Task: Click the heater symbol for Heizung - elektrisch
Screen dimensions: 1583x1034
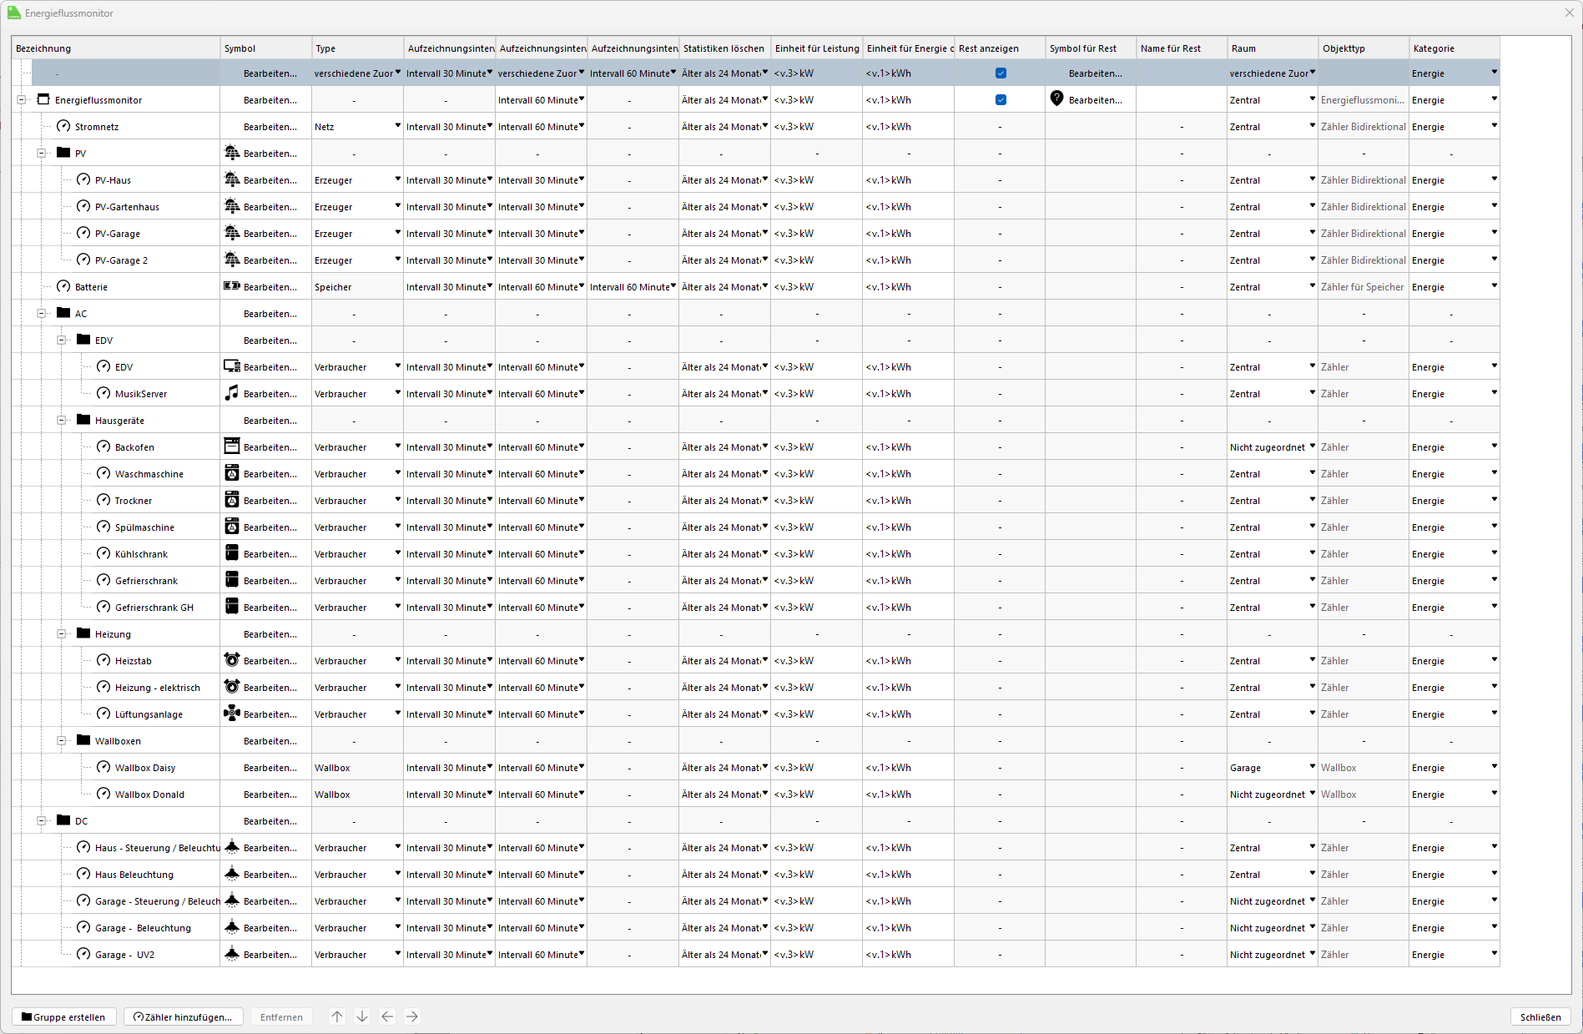Action: [232, 687]
